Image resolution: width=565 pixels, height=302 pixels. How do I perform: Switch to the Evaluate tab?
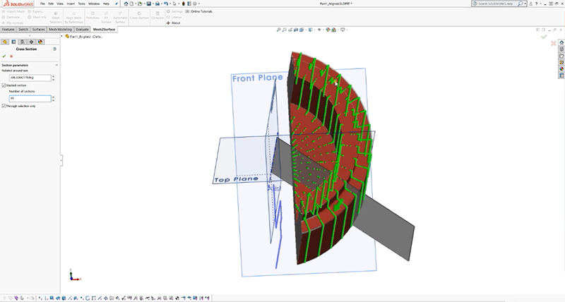pos(82,30)
